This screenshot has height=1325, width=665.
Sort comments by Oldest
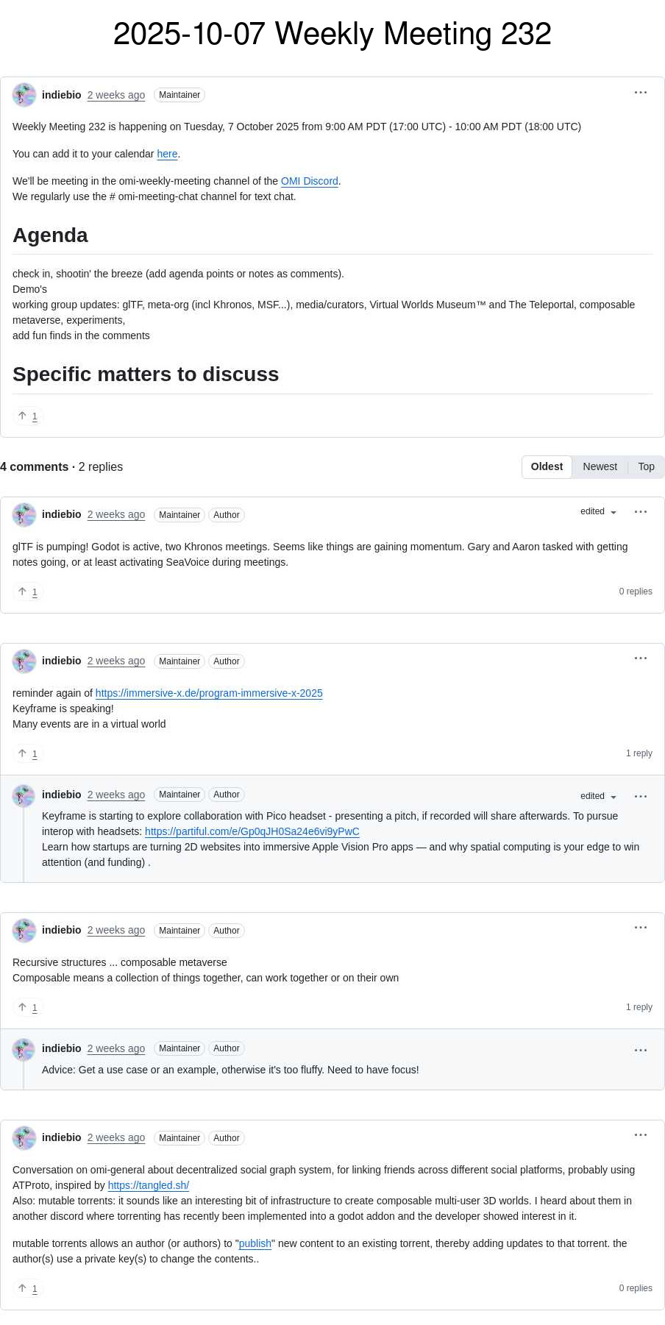547,466
